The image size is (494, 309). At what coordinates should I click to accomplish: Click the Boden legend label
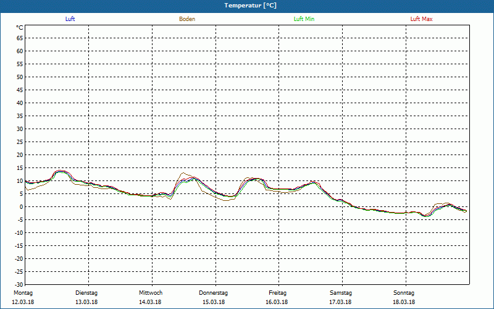tap(187, 19)
